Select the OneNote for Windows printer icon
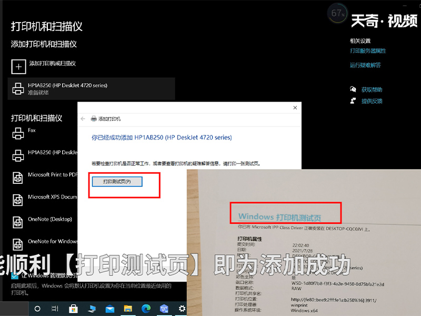This screenshot has width=421, height=316. pos(18,244)
